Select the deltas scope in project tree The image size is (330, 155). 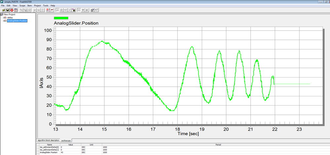(10, 17)
